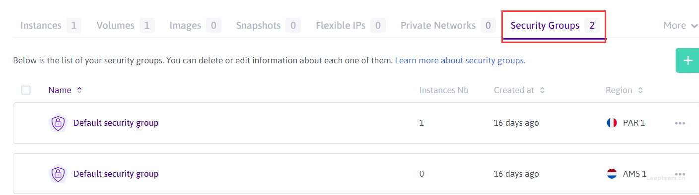Expand the More tabs dropdown
Image resolution: width=699 pixels, height=195 pixels.
point(680,25)
